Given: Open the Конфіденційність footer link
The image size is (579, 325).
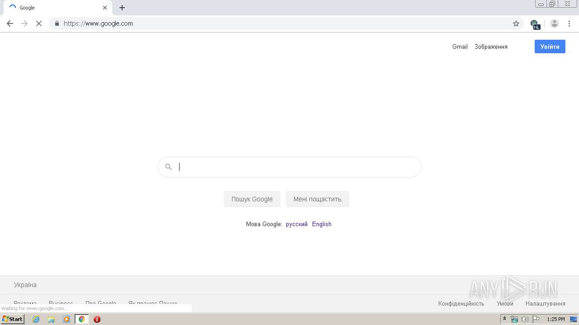Looking at the screenshot, I should pyautogui.click(x=461, y=303).
